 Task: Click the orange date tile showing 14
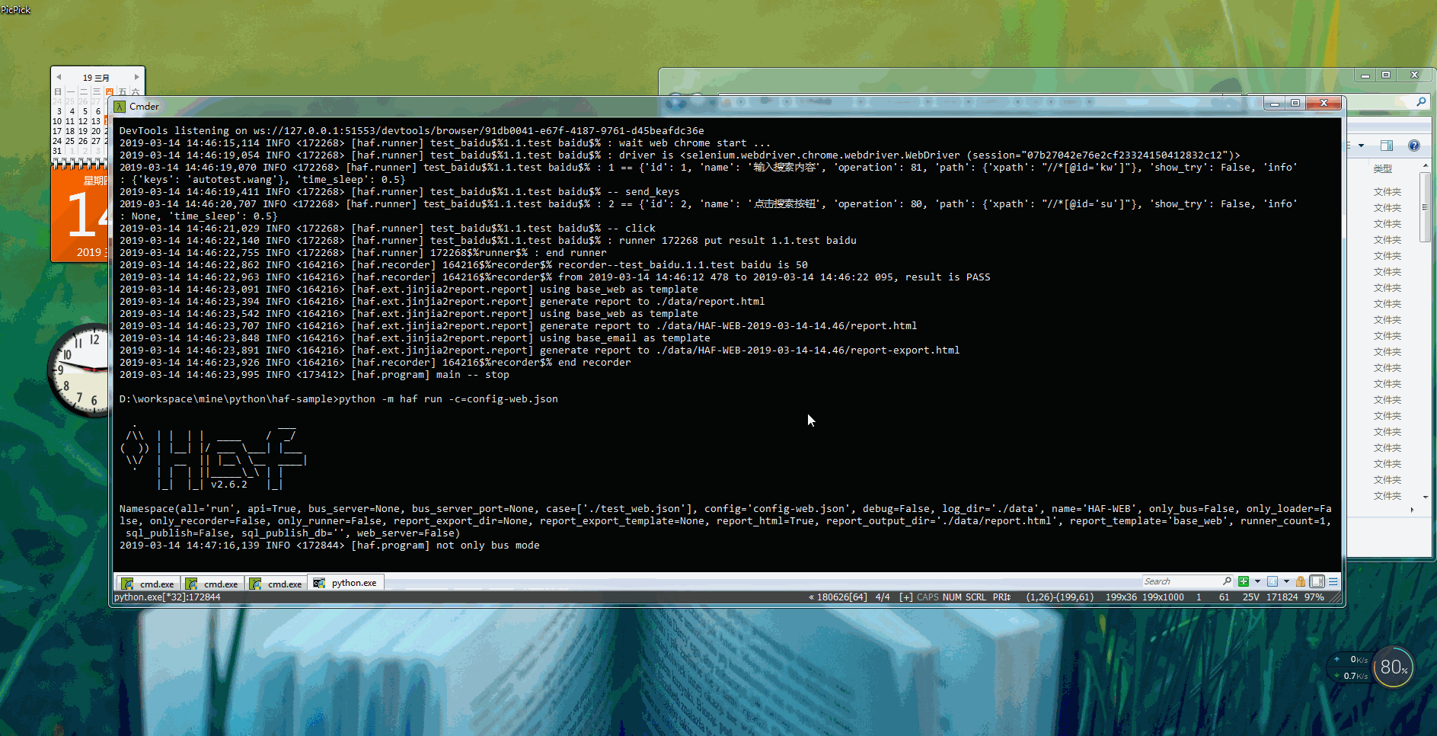click(x=81, y=214)
